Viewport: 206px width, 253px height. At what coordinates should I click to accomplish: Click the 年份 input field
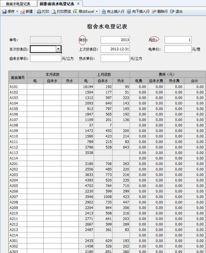[115, 40]
